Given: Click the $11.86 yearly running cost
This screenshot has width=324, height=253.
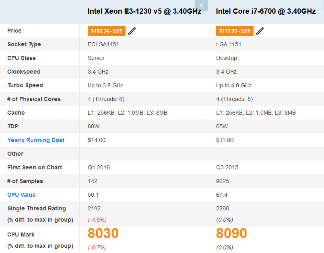Looking at the screenshot, I should click(225, 140).
